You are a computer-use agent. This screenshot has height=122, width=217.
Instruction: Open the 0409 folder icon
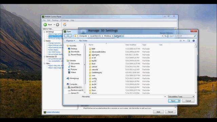(90, 49)
